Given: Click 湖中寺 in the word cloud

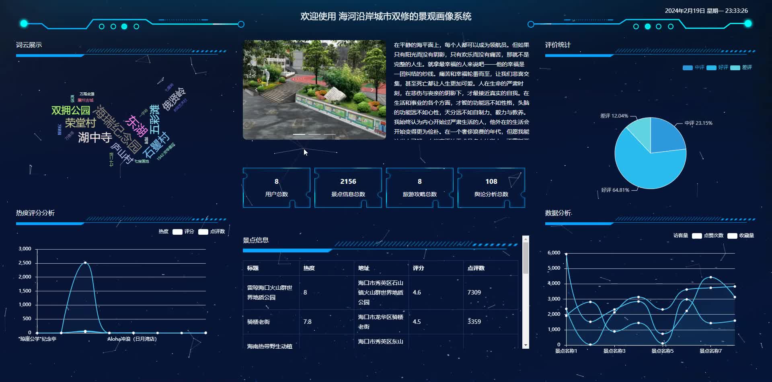Looking at the screenshot, I should point(95,138).
